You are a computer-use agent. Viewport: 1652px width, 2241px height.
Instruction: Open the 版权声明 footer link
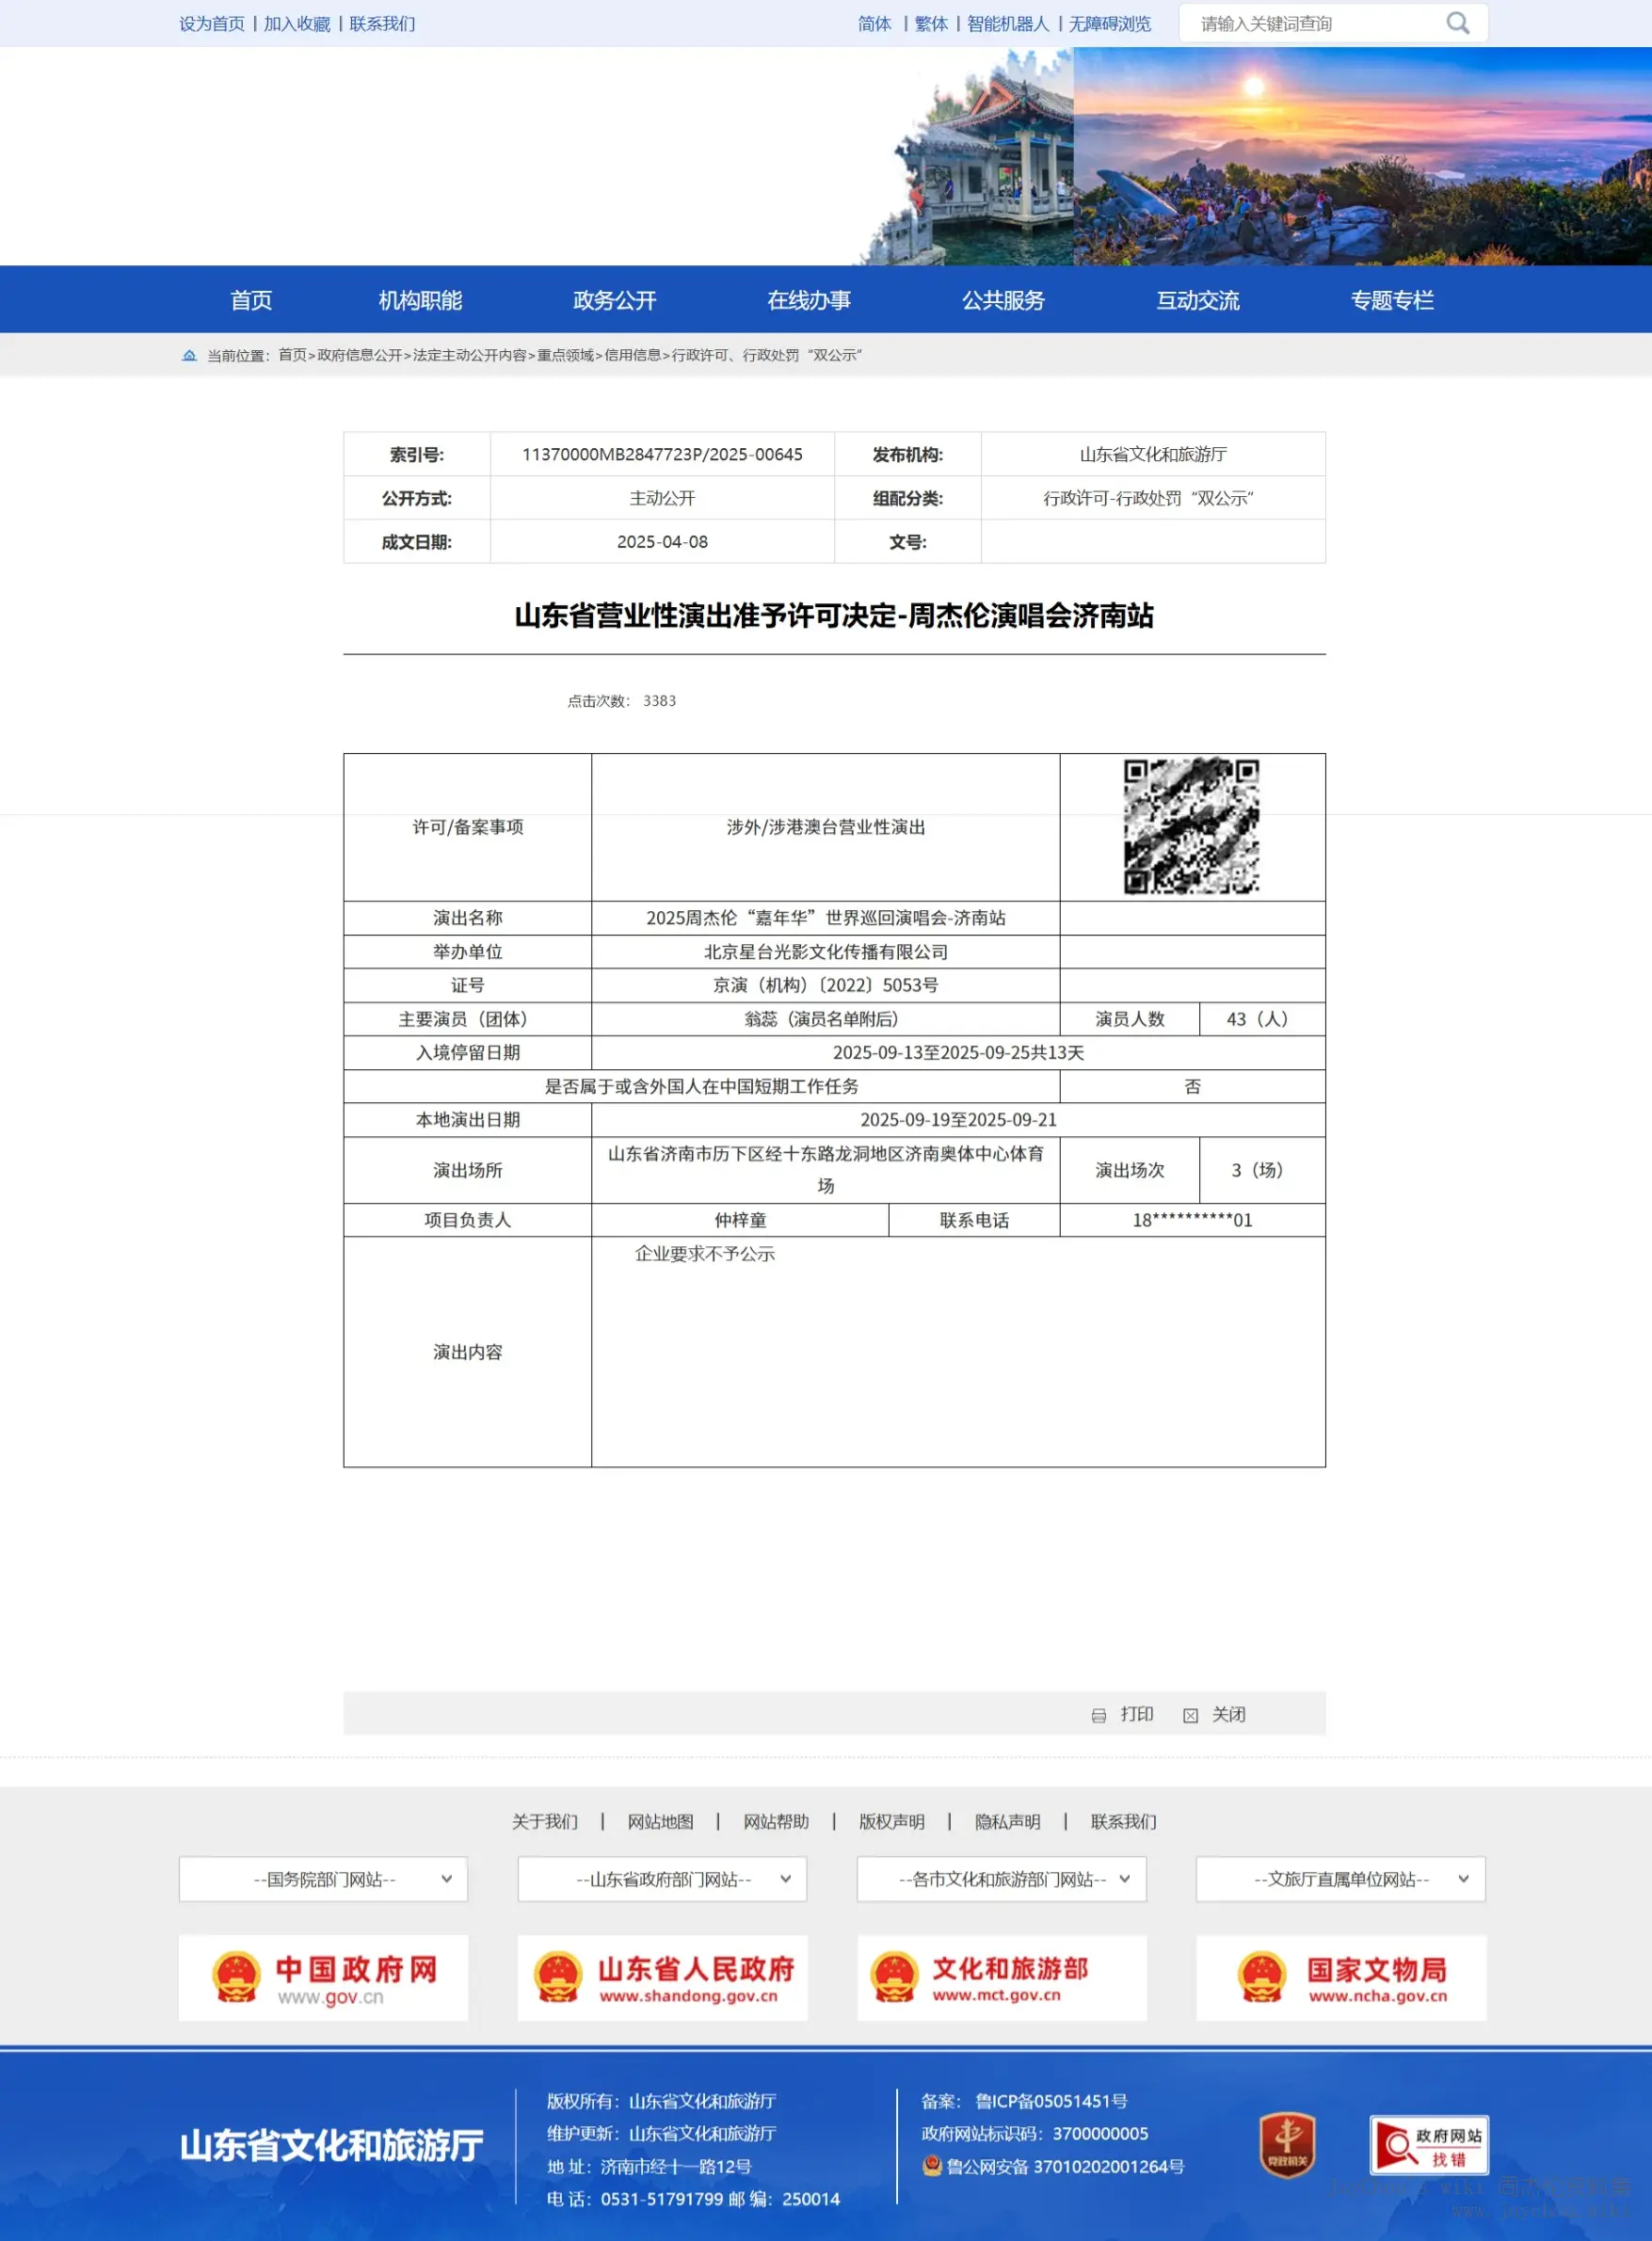click(892, 1821)
